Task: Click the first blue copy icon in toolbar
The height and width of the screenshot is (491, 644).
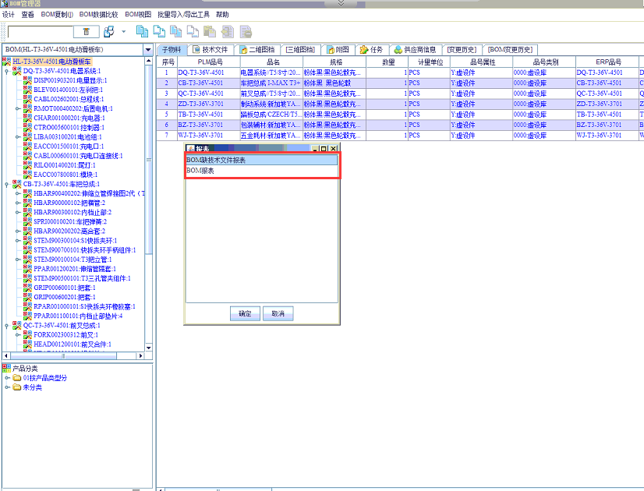Action: pyautogui.click(x=142, y=32)
